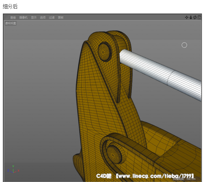Select the white cylinder rod object
The width and height of the screenshot is (203, 182).
[161, 74]
